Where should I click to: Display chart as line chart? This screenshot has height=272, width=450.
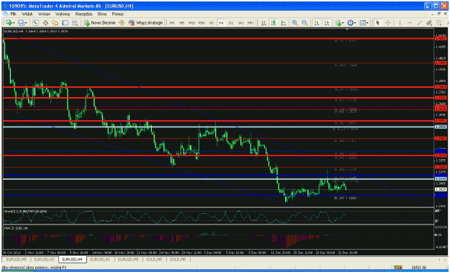(x=283, y=23)
